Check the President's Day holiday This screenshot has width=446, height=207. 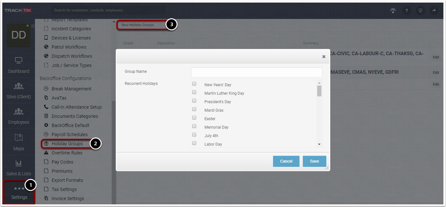194,101
